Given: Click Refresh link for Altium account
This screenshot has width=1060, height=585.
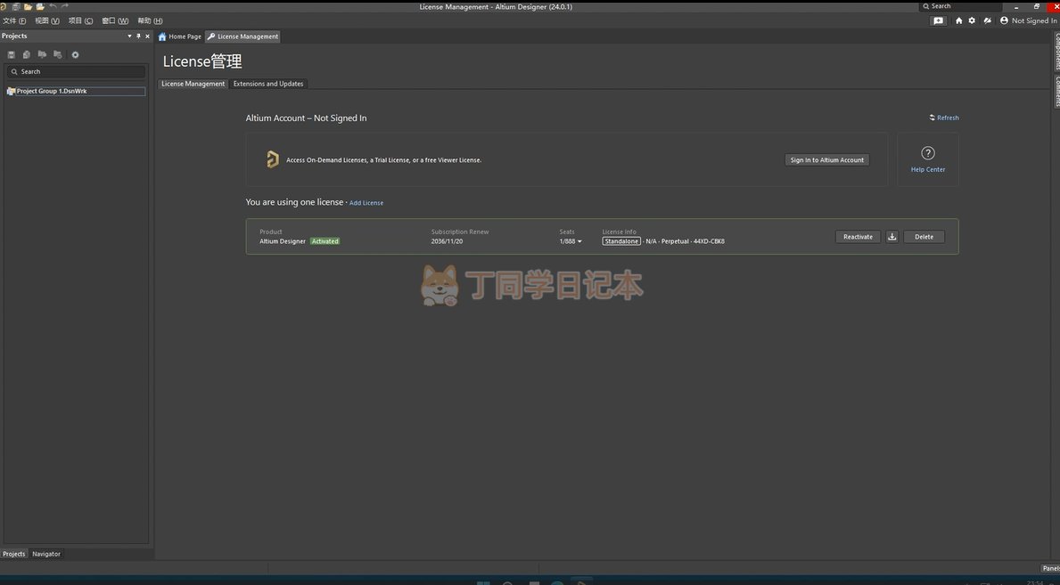Looking at the screenshot, I should coord(944,118).
